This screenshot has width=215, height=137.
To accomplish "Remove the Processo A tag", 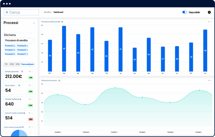I will coord(15,46).
